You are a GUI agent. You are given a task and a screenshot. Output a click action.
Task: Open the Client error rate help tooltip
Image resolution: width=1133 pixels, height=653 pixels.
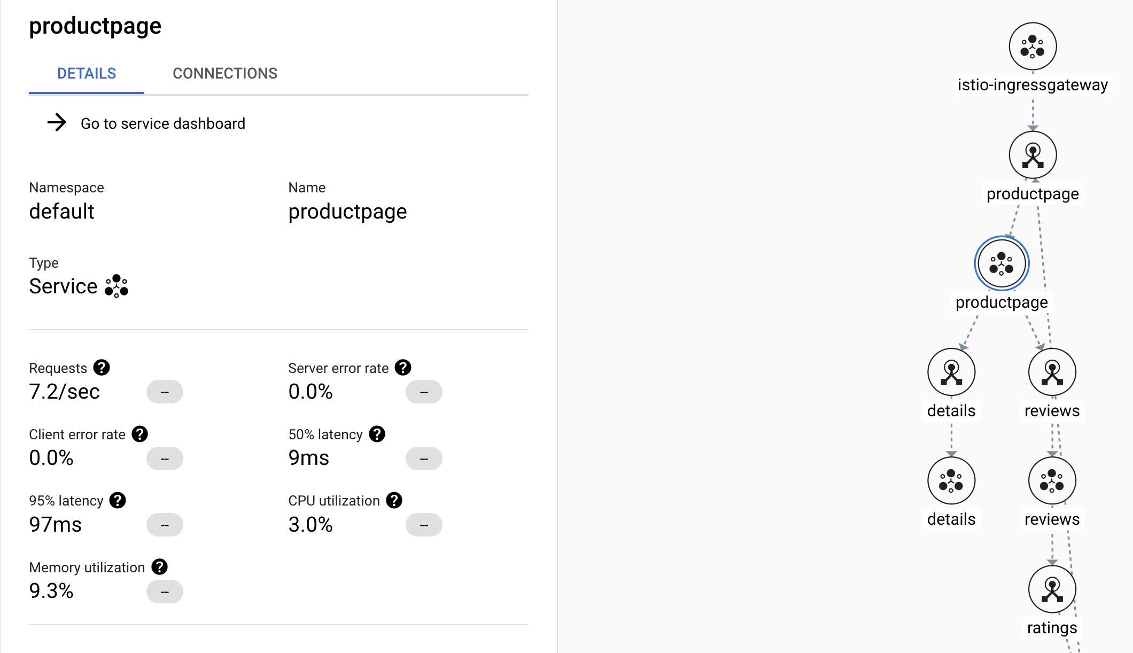click(140, 434)
